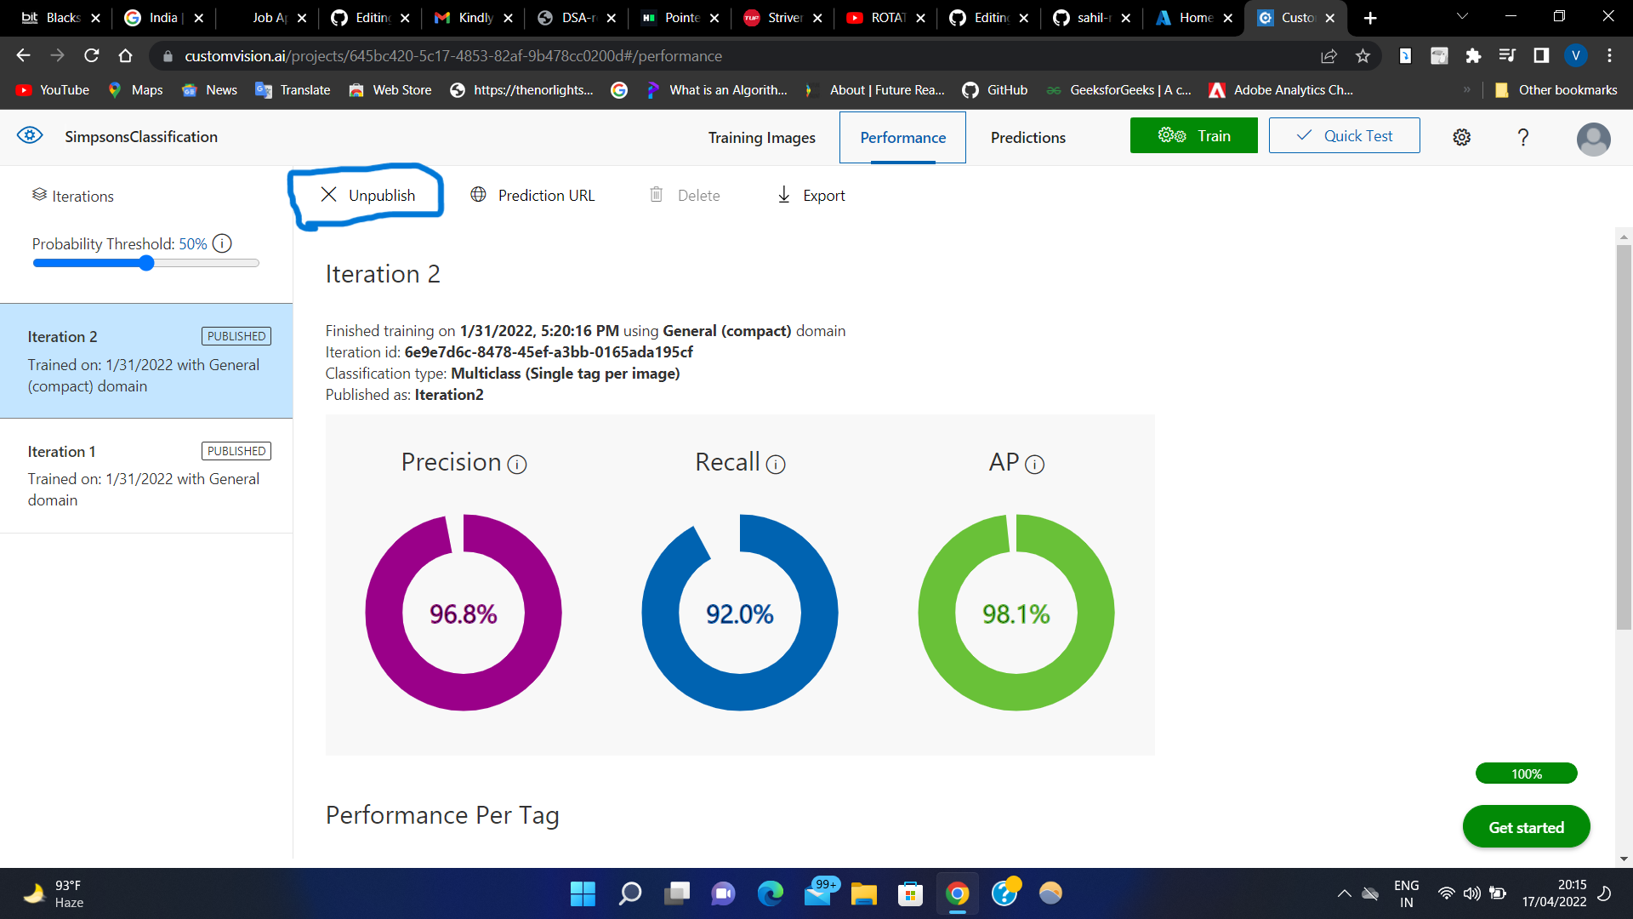Click the Quick Test button
The image size is (1633, 919).
point(1344,136)
